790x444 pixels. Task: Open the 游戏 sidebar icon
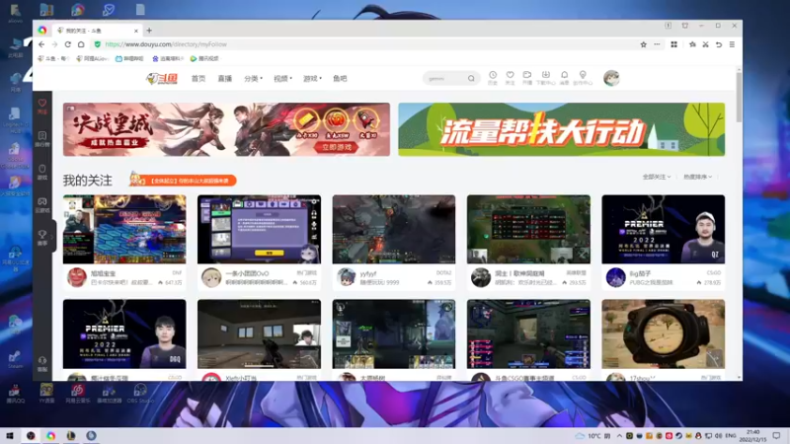click(42, 172)
